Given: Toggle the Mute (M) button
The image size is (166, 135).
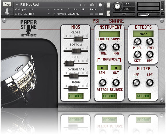Looking at the screenshot, I should (x=108, y=13).
